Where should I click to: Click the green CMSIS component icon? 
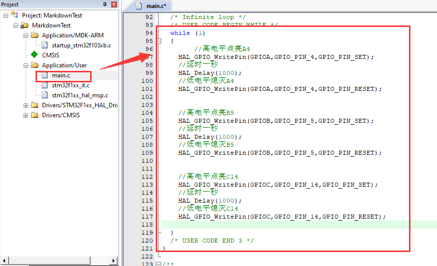coord(34,54)
